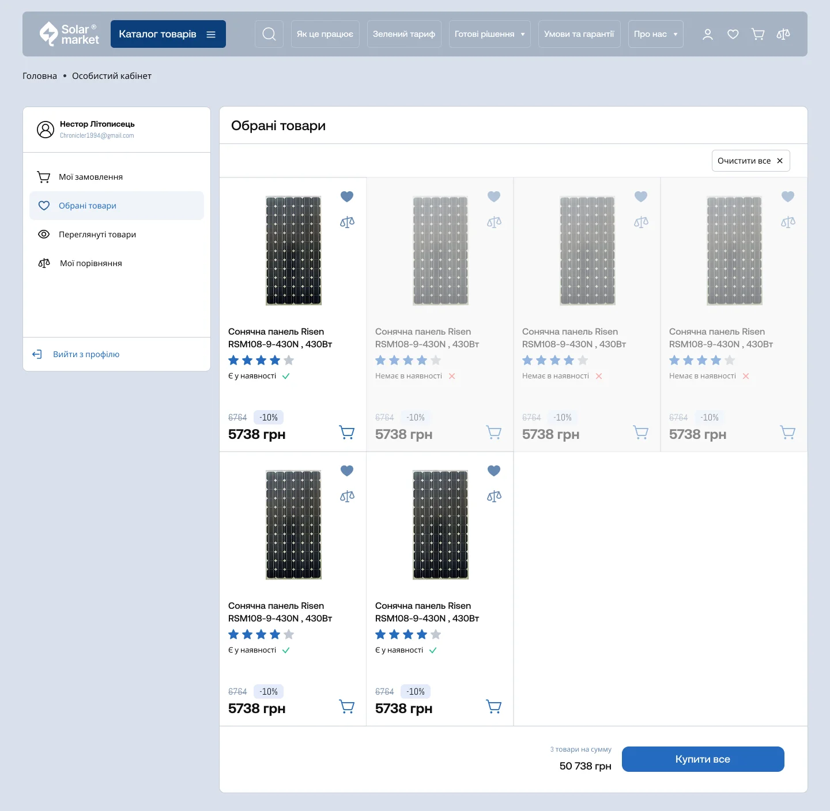Open second top-row product title link

pyautogui.click(x=427, y=338)
